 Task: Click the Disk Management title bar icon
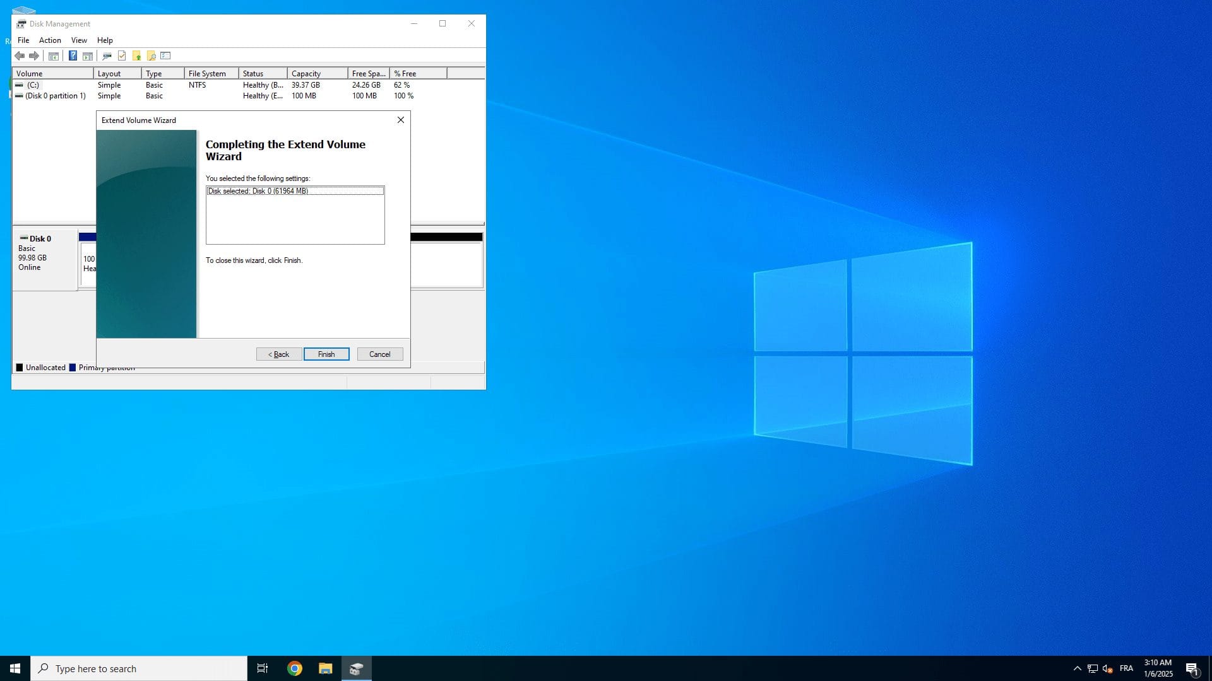(21, 24)
